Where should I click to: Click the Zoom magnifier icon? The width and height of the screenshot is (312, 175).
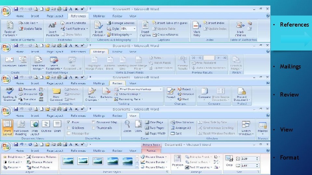click(127, 124)
